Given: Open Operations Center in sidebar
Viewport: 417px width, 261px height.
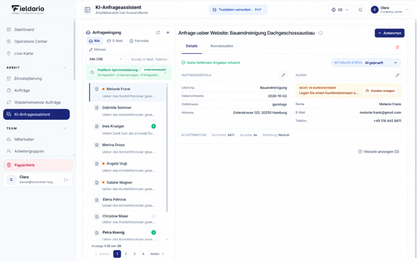Looking at the screenshot, I should tap(36, 42).
